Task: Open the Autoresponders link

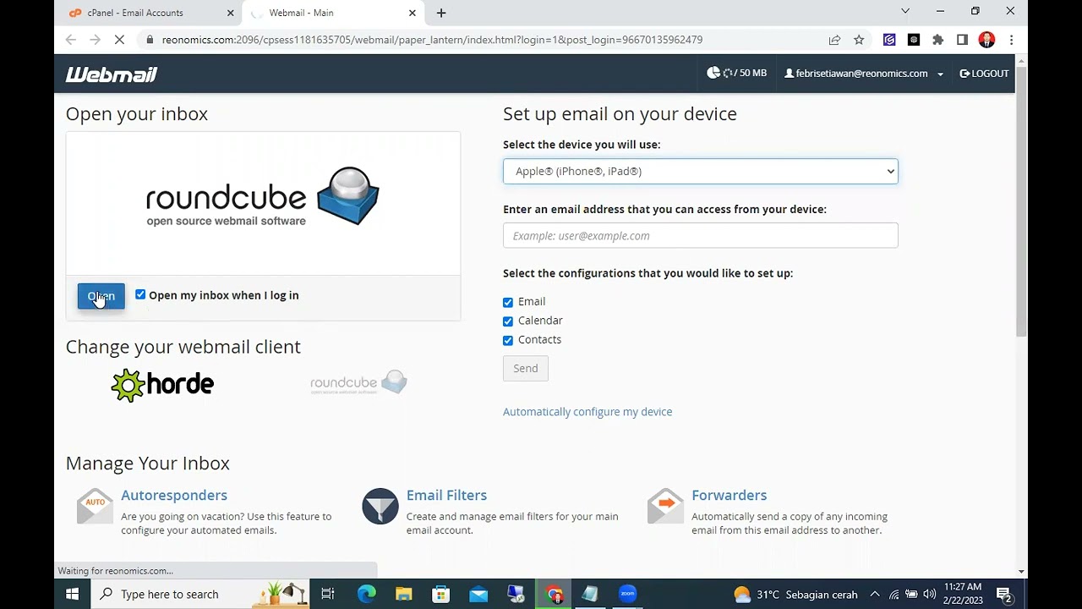Action: (x=174, y=495)
